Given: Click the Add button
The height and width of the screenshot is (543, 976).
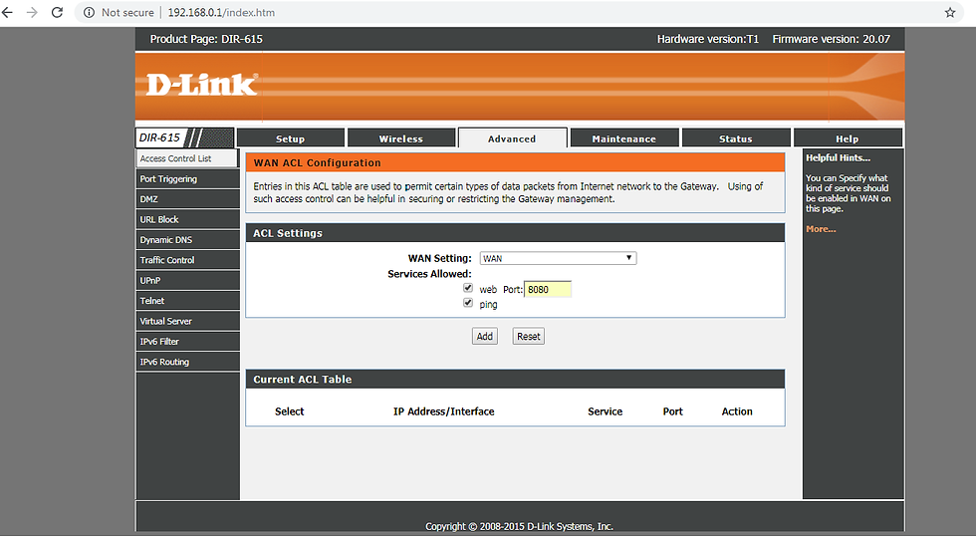Looking at the screenshot, I should click(484, 337).
